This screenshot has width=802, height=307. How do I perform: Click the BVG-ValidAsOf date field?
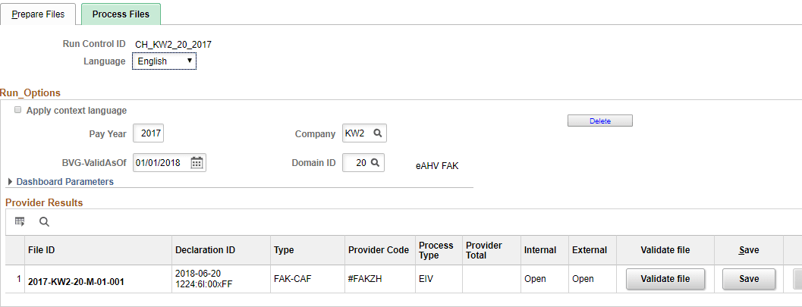[x=161, y=162]
